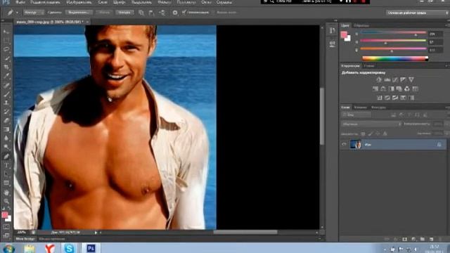Viewport: 450px width, 253px height.
Task: Open the workspace switcher dropdown
Action: point(417,13)
